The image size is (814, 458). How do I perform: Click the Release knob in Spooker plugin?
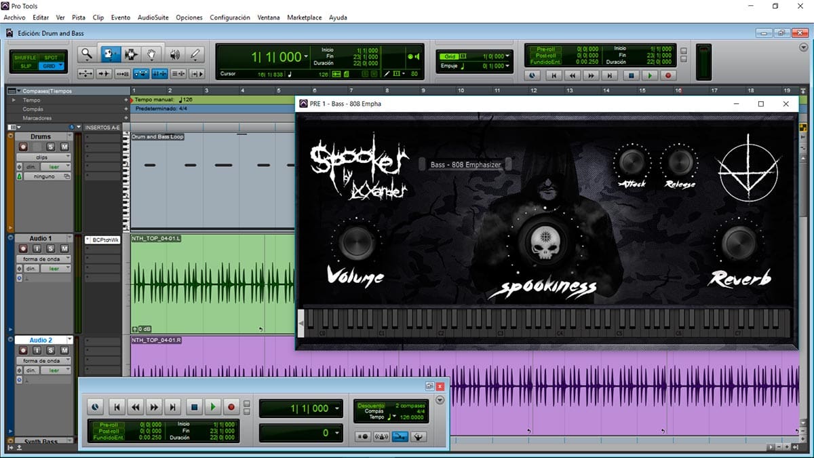[680, 161]
